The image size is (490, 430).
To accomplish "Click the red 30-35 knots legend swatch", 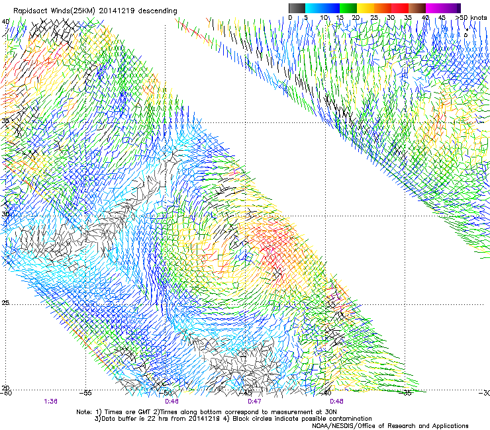I will (400, 8).
